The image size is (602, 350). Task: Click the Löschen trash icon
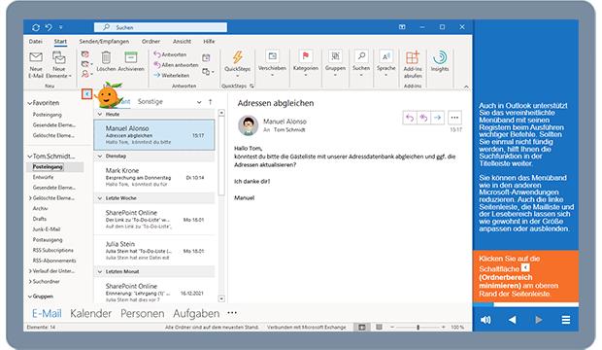(106, 57)
